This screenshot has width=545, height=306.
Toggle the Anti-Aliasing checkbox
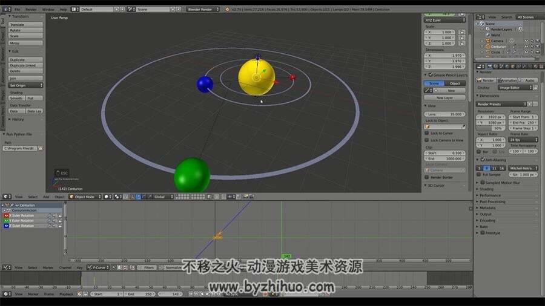(x=483, y=160)
